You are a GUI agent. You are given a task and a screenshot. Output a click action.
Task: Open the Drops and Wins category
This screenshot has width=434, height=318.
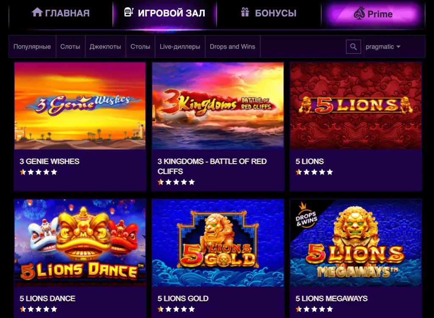pos(233,47)
